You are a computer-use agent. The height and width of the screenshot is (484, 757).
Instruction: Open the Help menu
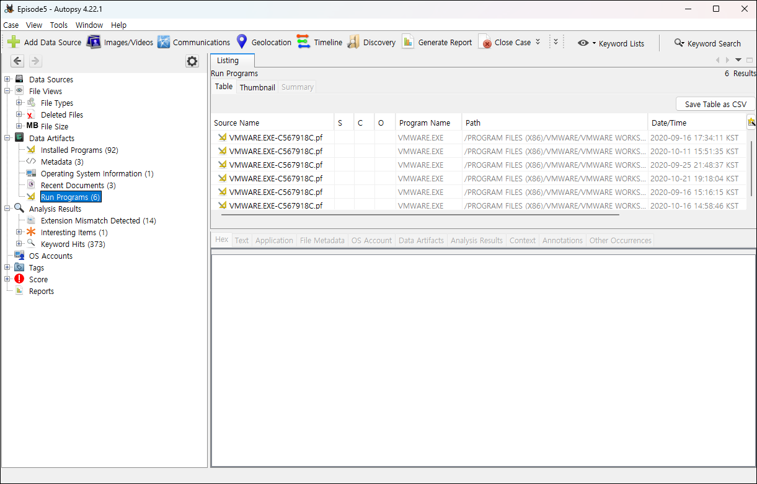(x=118, y=25)
